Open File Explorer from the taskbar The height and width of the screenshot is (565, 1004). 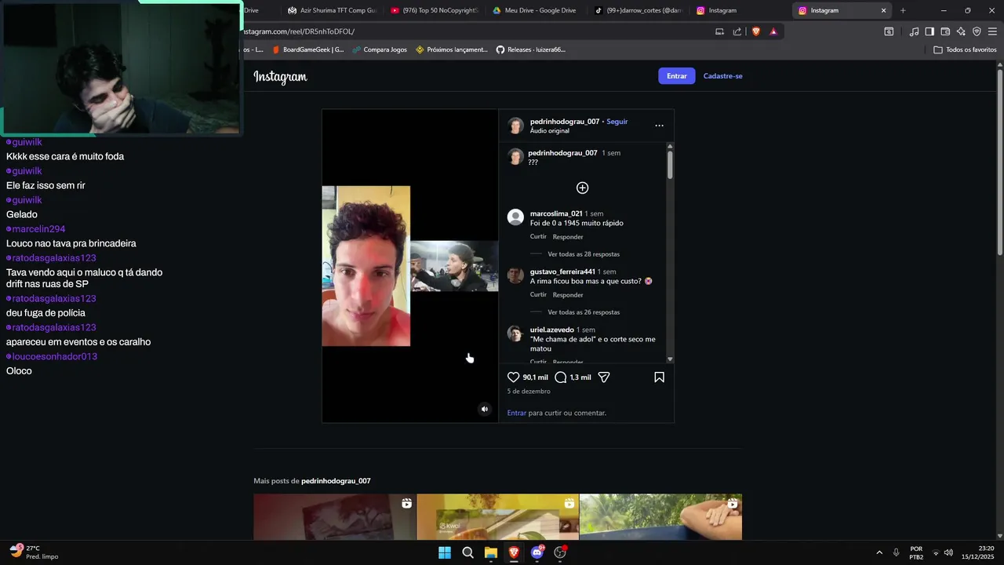click(491, 552)
